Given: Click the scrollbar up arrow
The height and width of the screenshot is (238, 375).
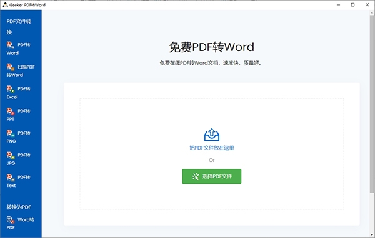Looking at the screenshot, I should 372,12.
